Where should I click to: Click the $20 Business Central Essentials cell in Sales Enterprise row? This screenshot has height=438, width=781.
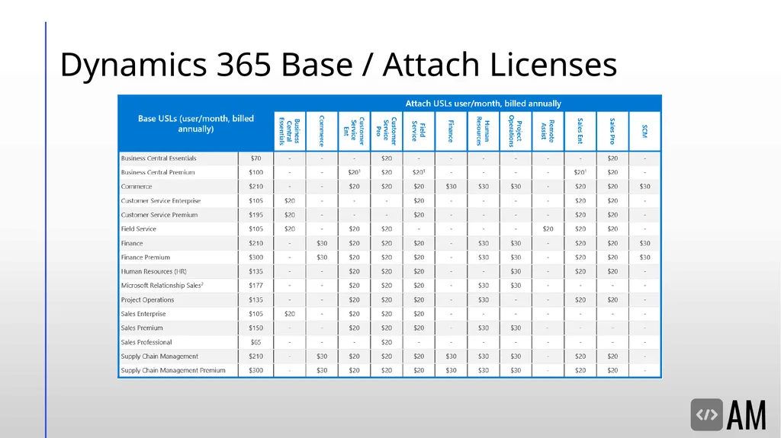(289, 314)
